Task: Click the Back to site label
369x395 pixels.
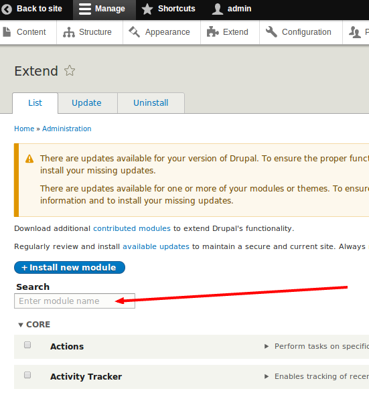Action: (x=40, y=9)
